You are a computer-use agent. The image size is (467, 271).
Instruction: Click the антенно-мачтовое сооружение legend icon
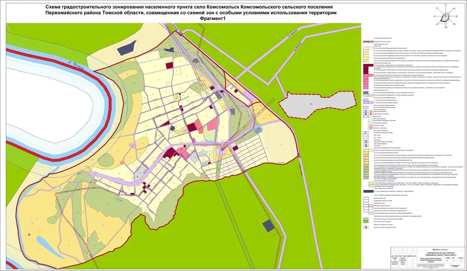[366, 142]
